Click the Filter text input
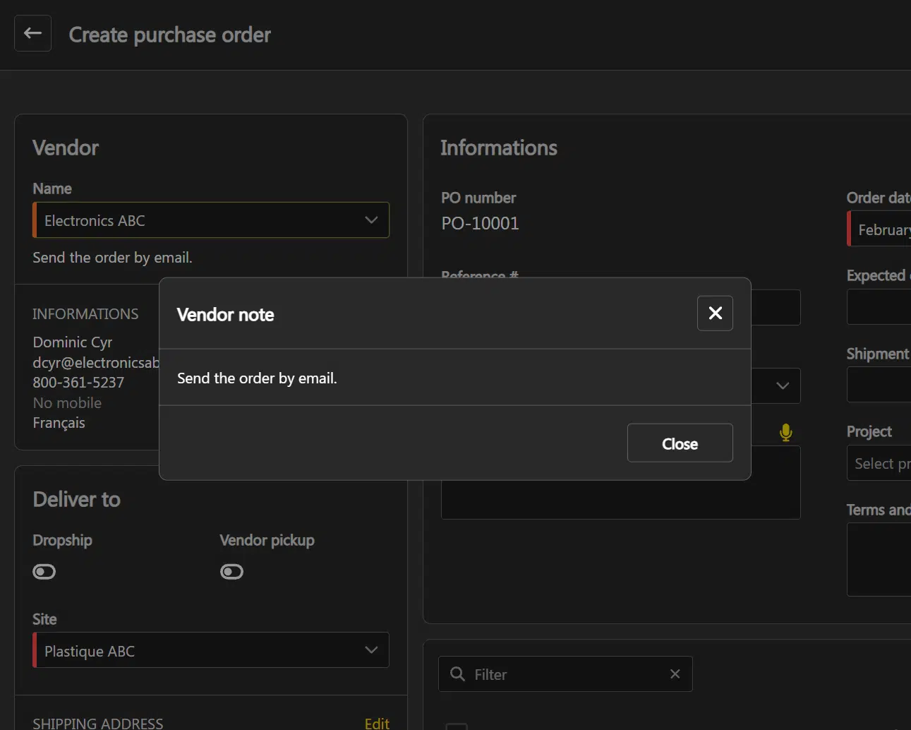 click(x=565, y=674)
